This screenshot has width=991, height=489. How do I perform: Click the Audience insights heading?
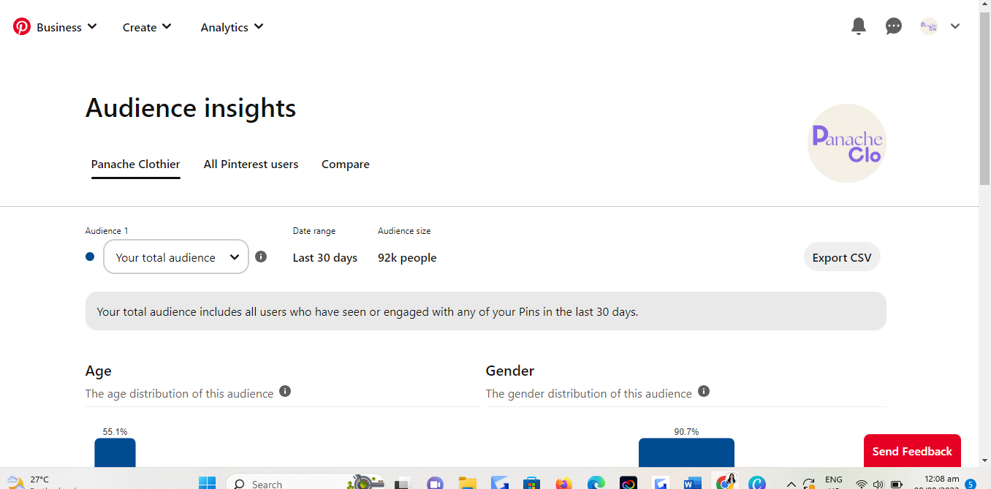click(x=191, y=108)
